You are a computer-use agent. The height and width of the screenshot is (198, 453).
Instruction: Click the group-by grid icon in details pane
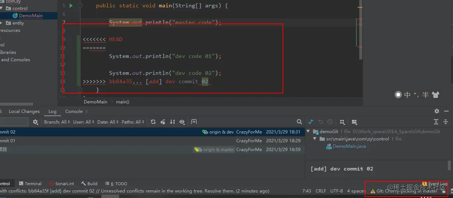click(x=342, y=122)
